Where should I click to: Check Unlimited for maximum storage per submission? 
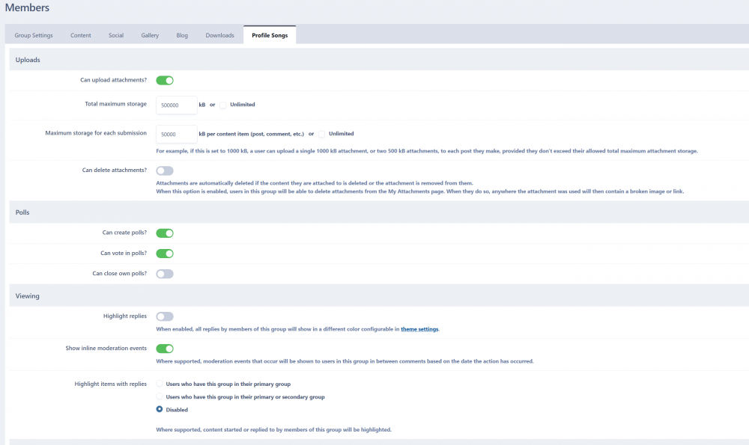click(x=322, y=135)
